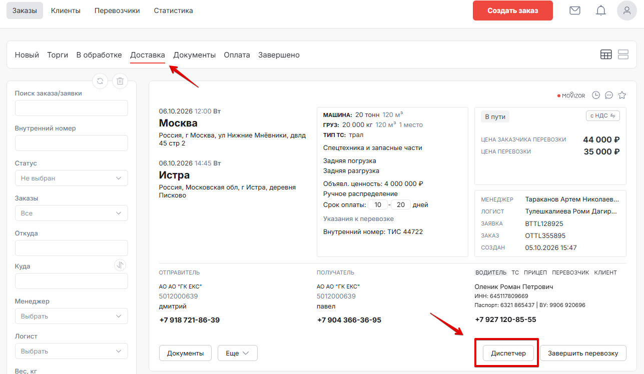The height and width of the screenshot is (374, 644).
Task: Click the Куда input field
Action: (72, 281)
